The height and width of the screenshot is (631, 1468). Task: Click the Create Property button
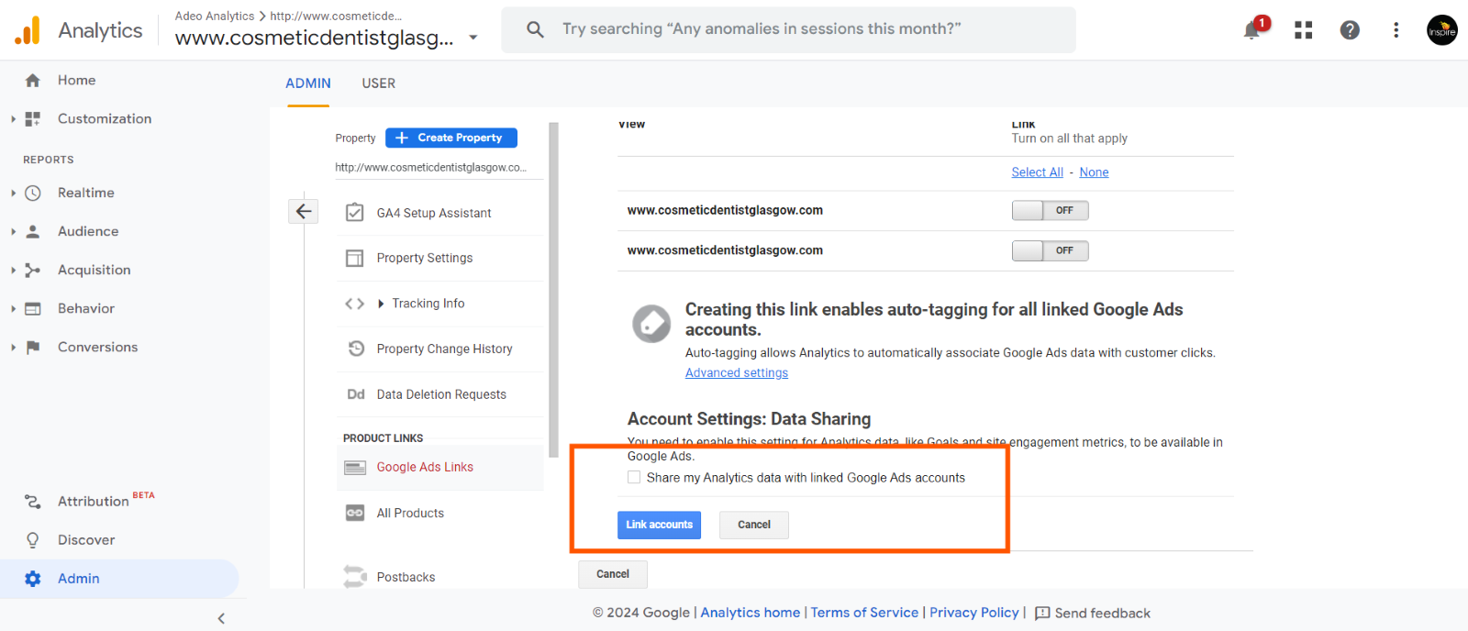point(451,138)
